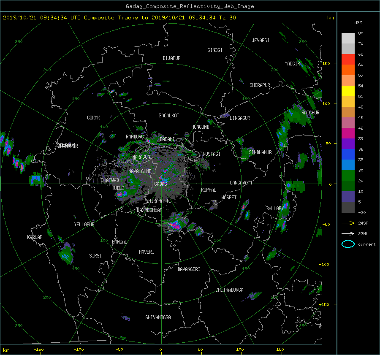Screen dimensions: 380x355
Task: Click the KOPPAL city label
Action: (x=209, y=190)
